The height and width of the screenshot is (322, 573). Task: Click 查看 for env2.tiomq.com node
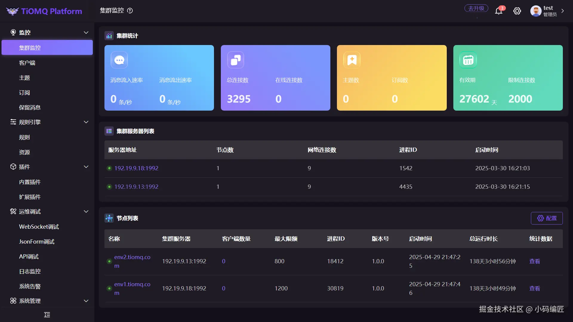[535, 261]
